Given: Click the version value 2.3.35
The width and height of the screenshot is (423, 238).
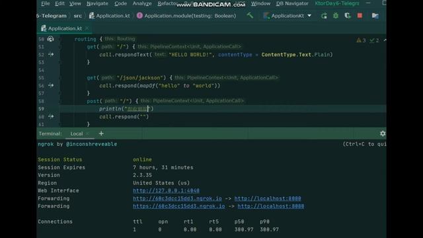Looking at the screenshot, I should 142,175.
